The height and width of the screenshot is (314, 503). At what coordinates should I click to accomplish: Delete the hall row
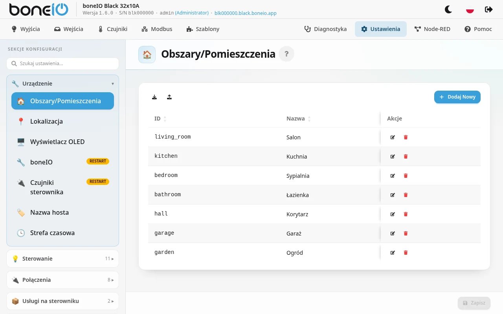[406, 214]
